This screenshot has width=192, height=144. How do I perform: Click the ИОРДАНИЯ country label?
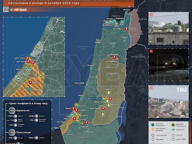137,57
